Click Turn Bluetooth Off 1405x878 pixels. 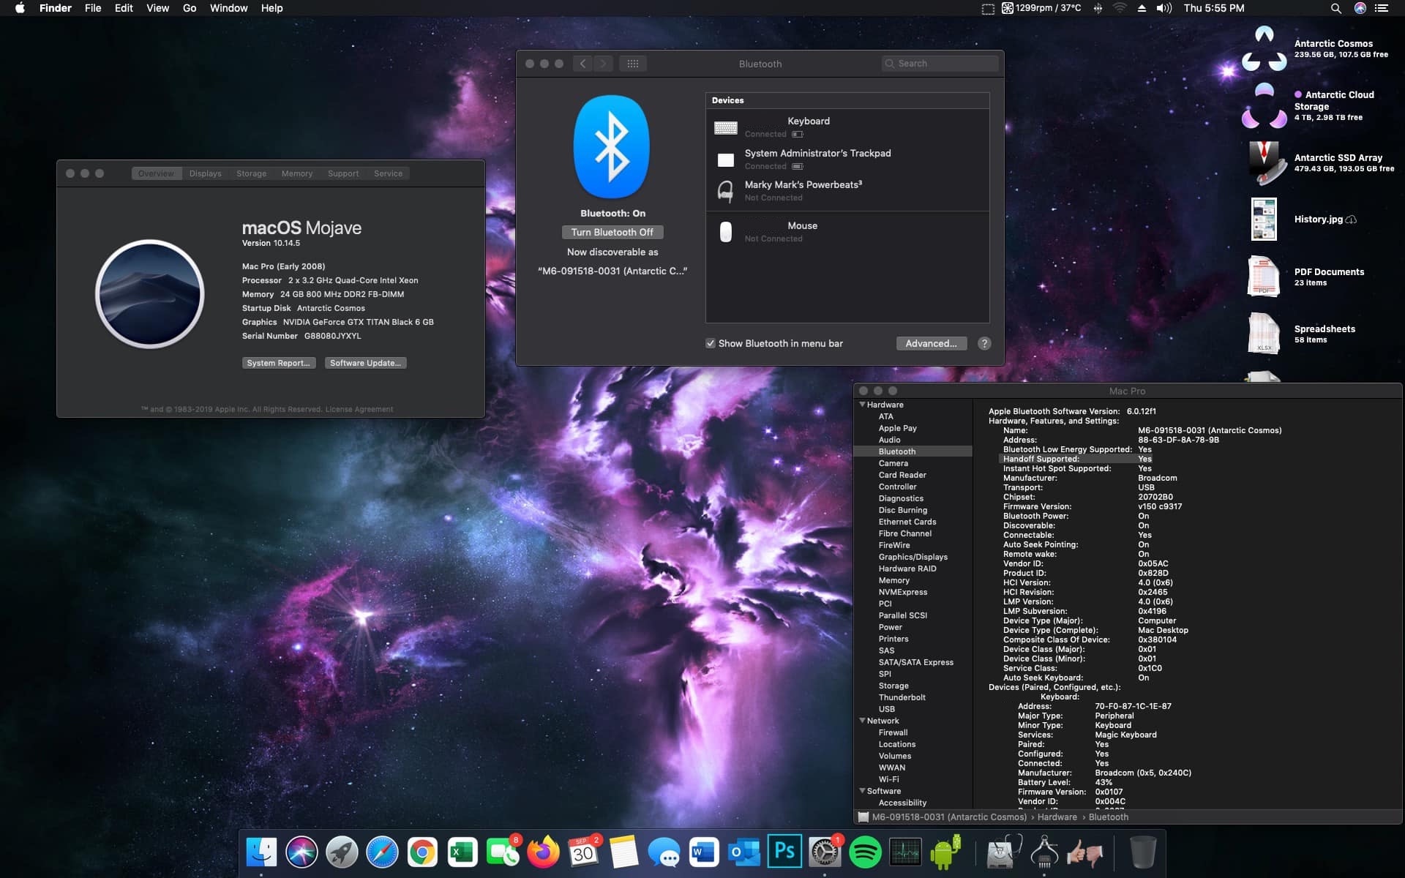click(612, 232)
